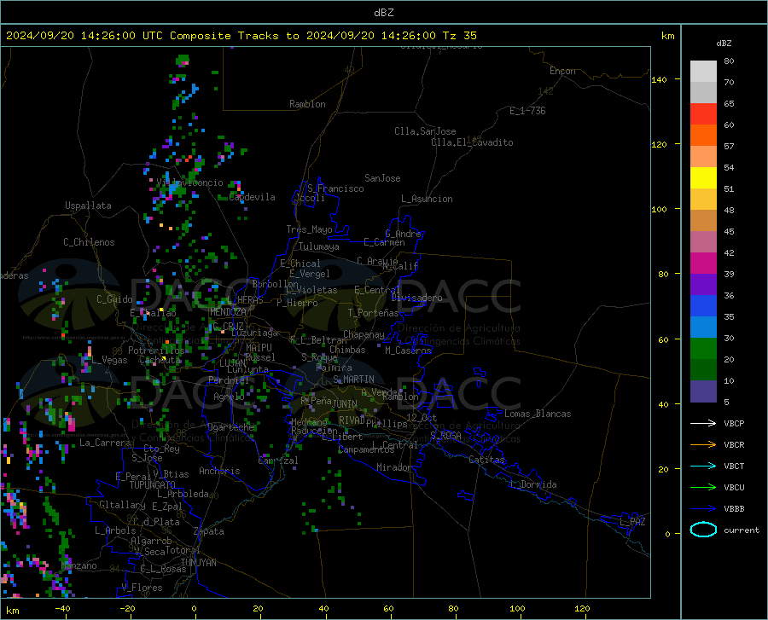Click the 'E_1-736' map label
This screenshot has height=620, width=768.
pyautogui.click(x=527, y=111)
